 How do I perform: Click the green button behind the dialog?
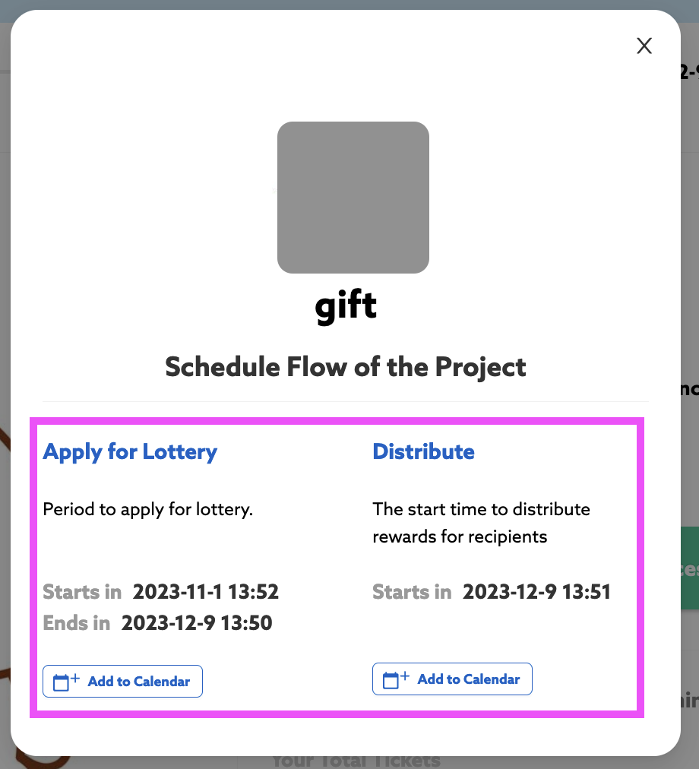[690, 568]
